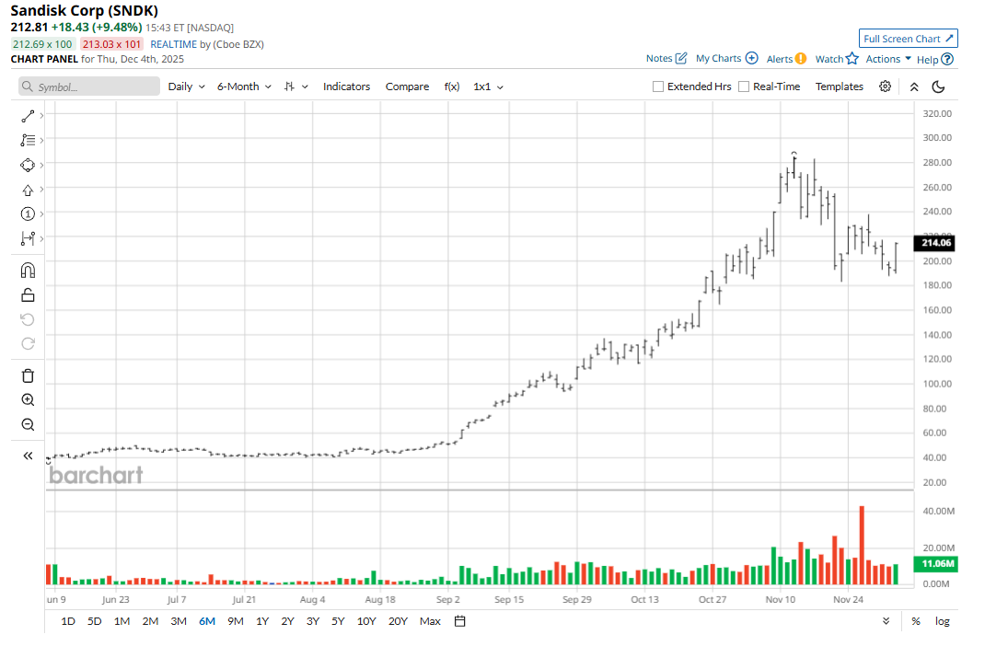Toggle the lock drawings icon
The height and width of the screenshot is (658, 1008).
point(28,294)
